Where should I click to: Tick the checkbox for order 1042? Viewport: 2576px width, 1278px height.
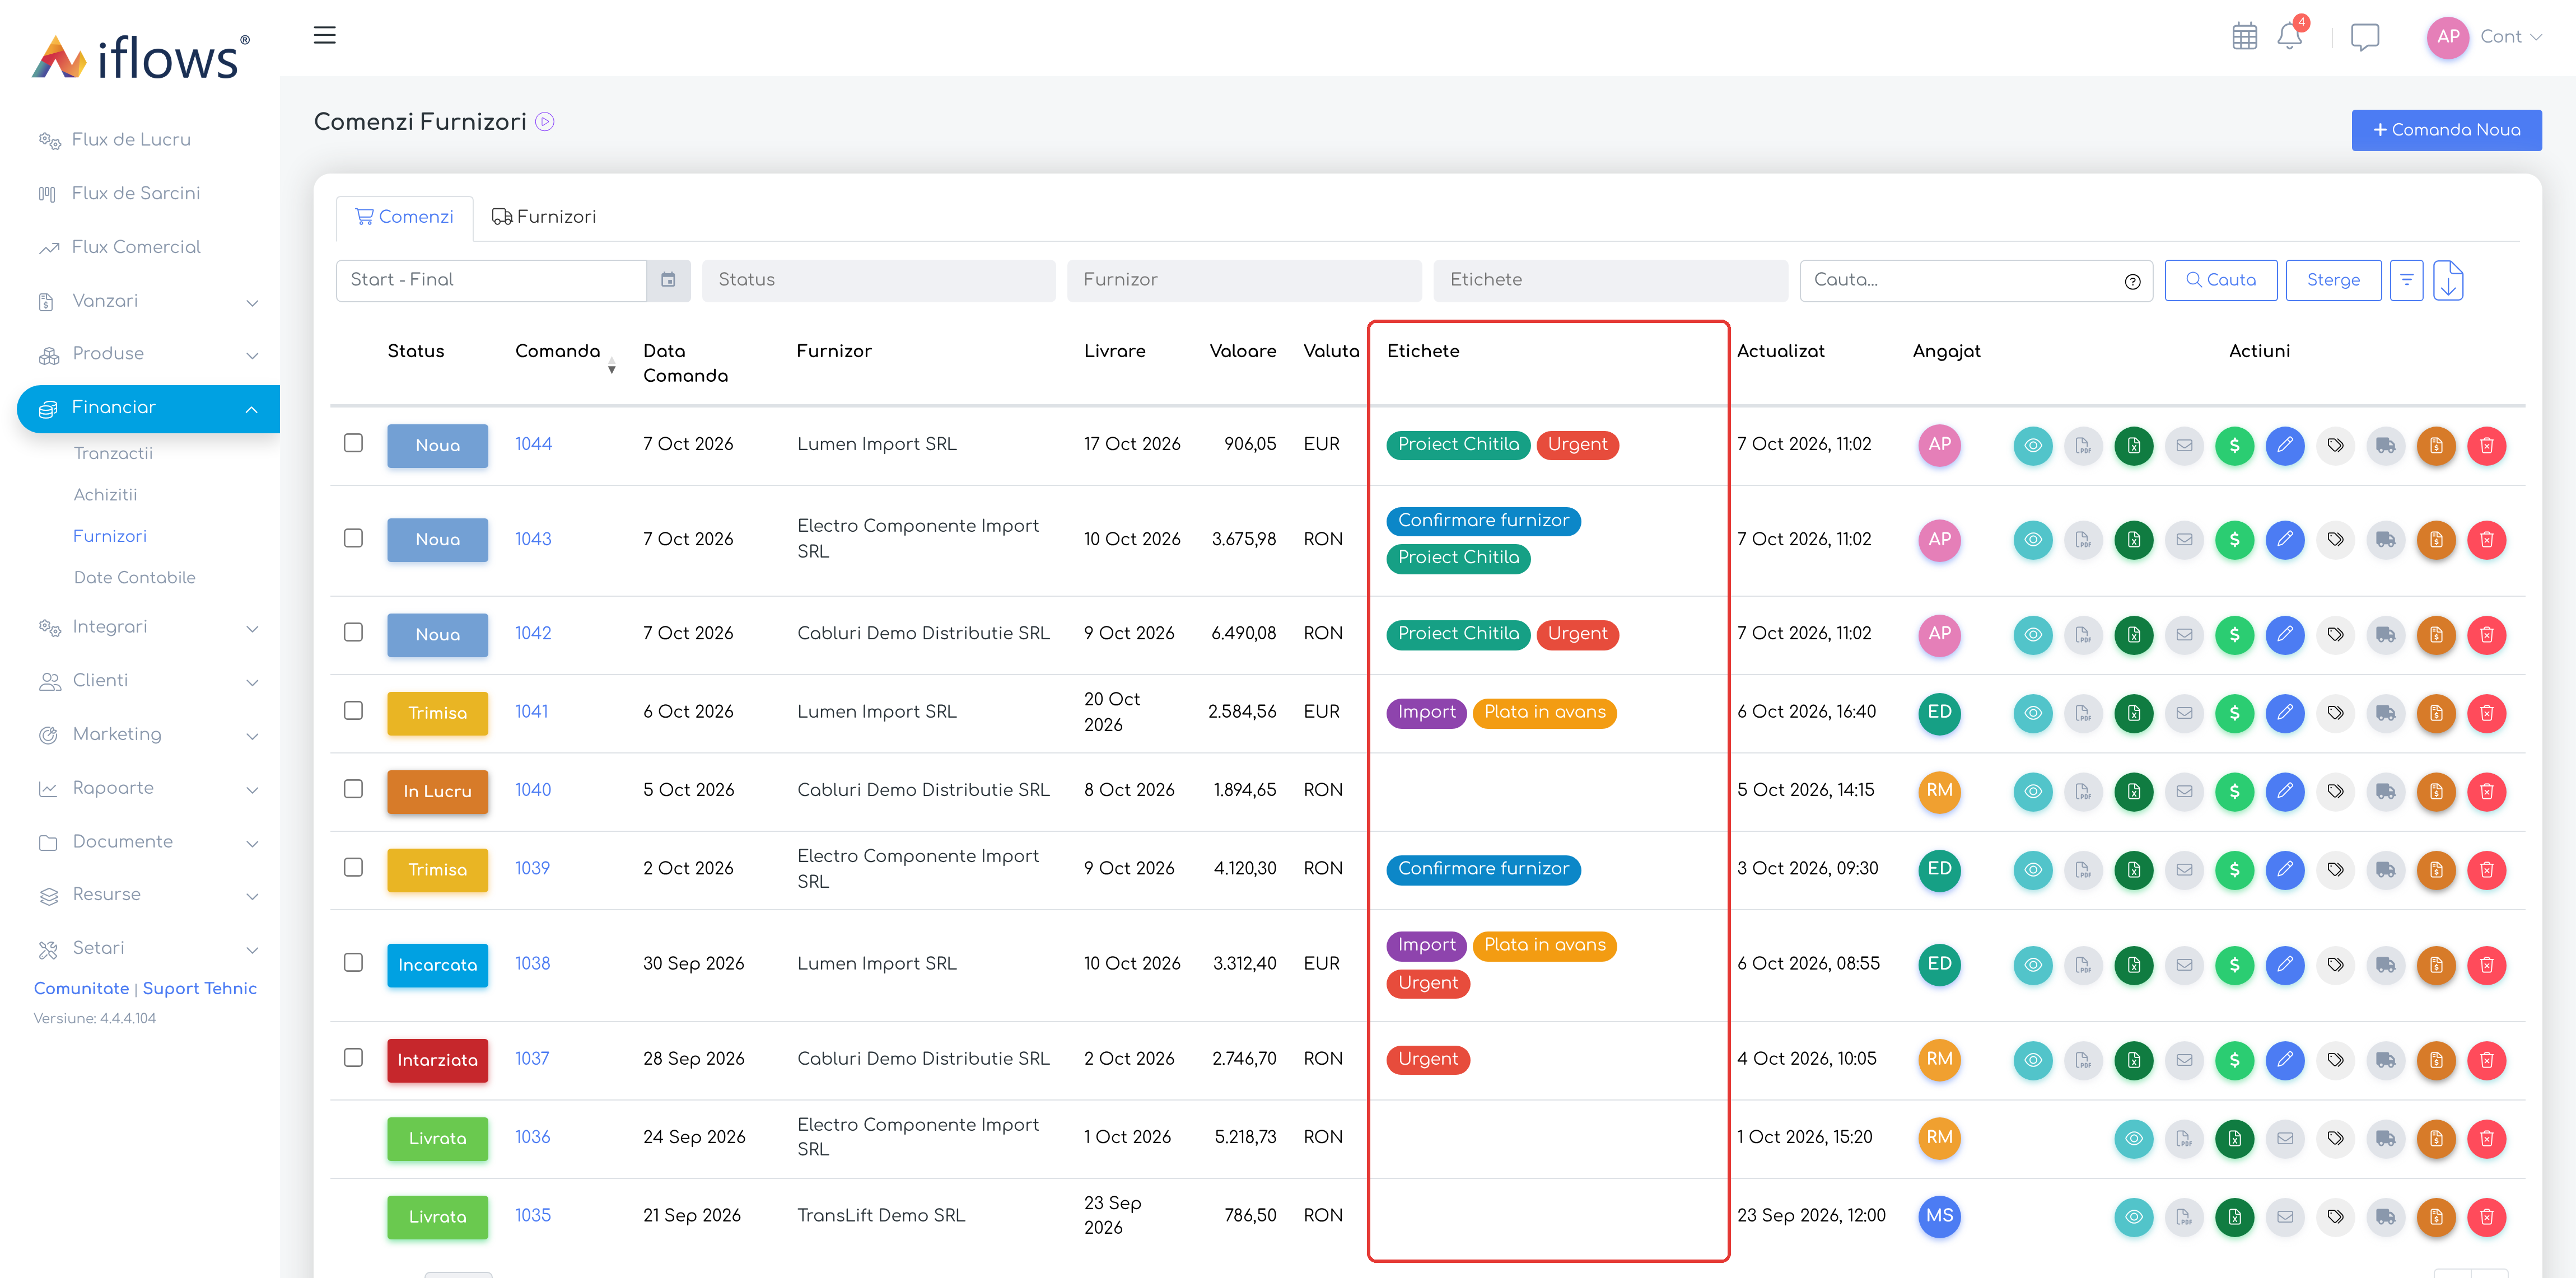pos(353,632)
